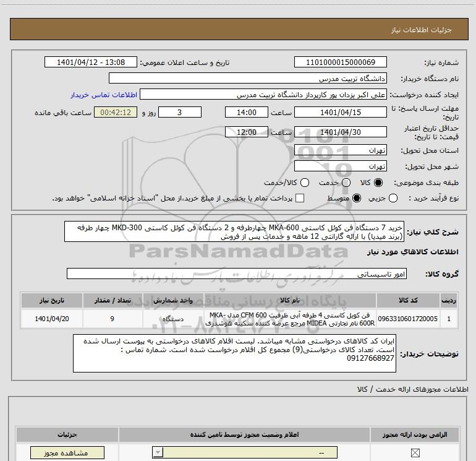
Task: Click the remaining time counter 00:42:12
Action: 116,112
